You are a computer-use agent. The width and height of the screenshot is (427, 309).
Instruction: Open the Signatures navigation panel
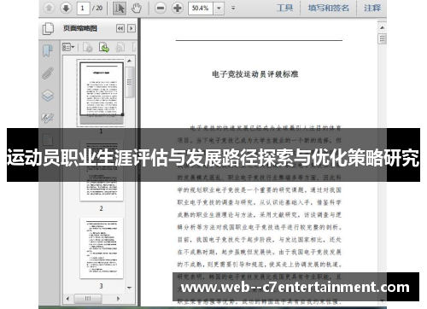coord(47,118)
